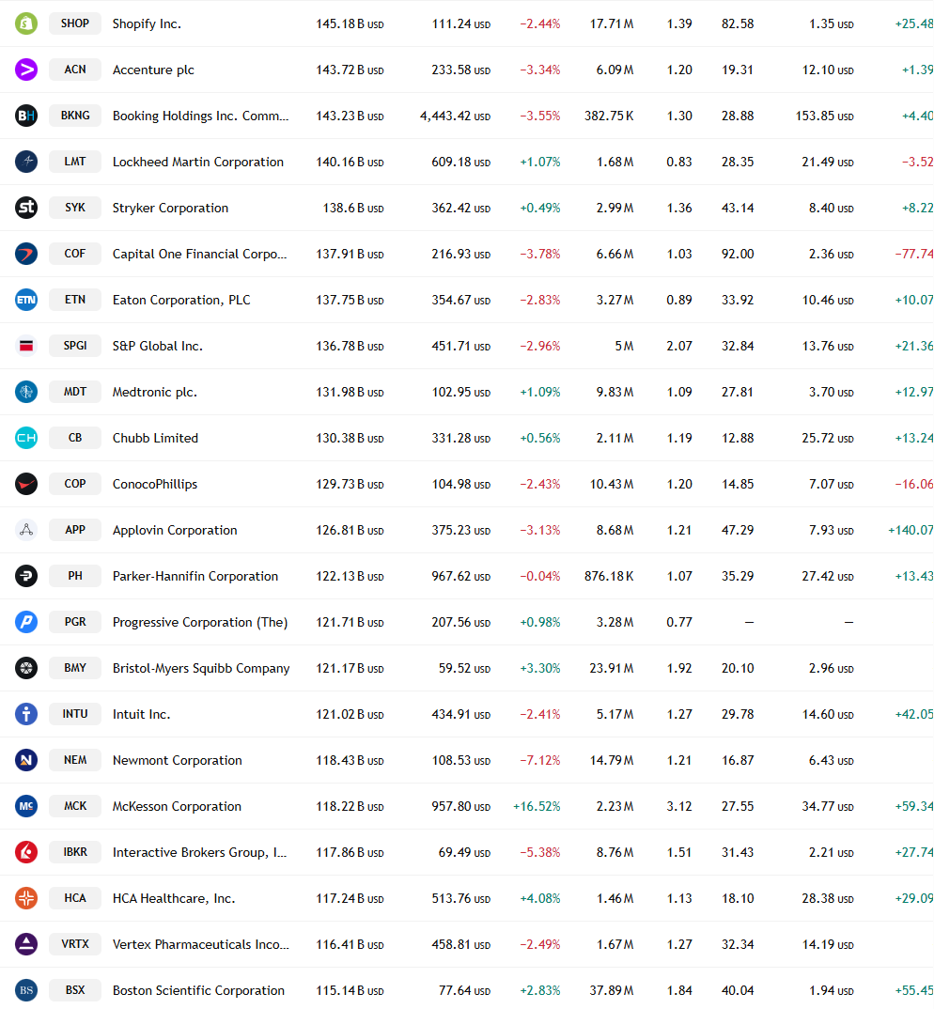Click the Accenture purple logo icon

point(26,70)
